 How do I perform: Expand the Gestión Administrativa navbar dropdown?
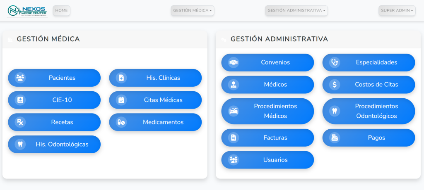pos(296,10)
